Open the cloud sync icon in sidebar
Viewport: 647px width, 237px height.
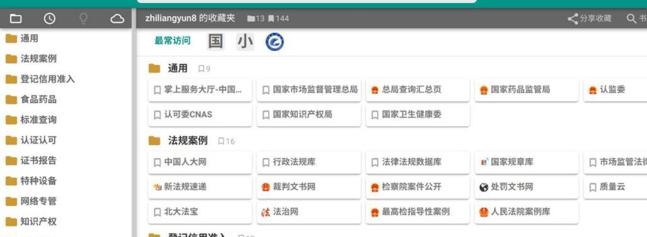[x=117, y=18]
